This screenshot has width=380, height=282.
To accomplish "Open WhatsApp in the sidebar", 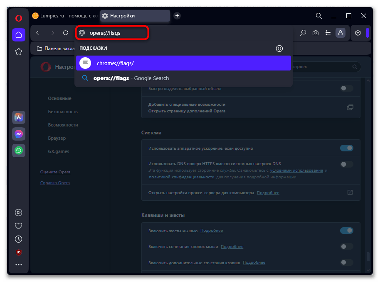I will pyautogui.click(x=19, y=150).
